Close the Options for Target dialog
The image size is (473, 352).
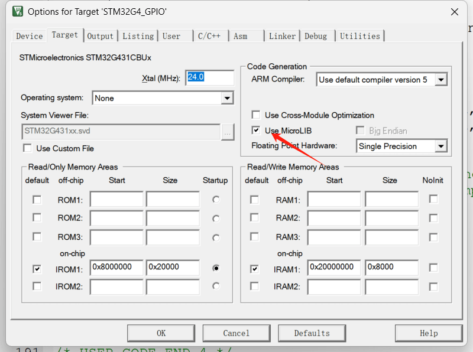[x=454, y=12]
